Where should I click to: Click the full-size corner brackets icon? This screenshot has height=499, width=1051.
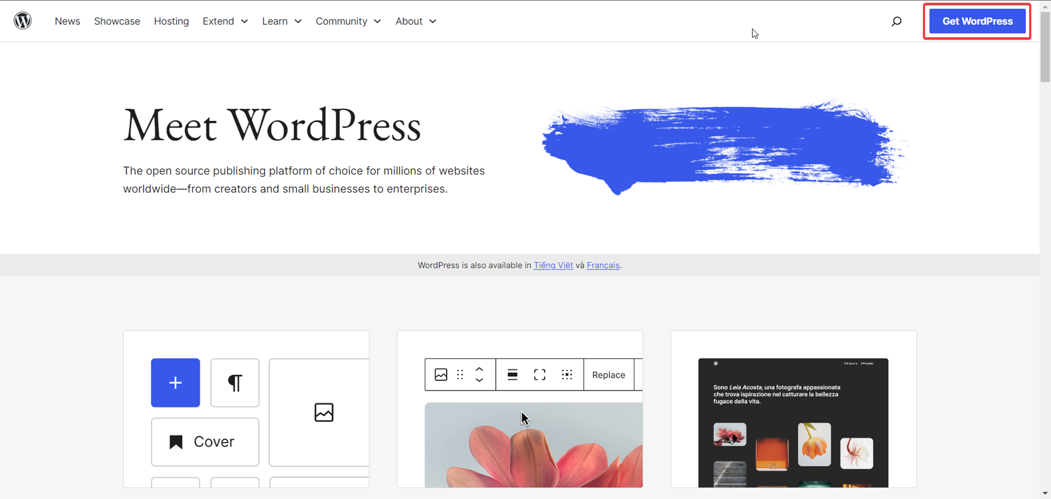click(540, 374)
